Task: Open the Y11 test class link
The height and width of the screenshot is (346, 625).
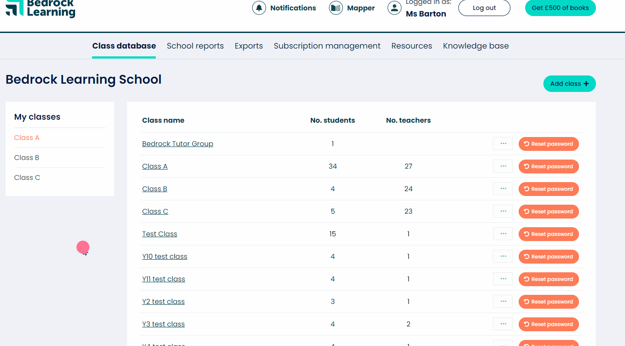Action: click(164, 279)
